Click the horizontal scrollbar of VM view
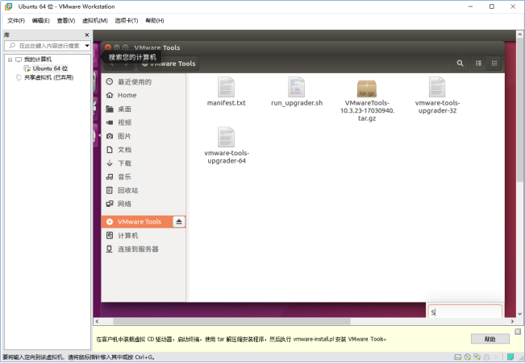This screenshot has height=363, width=525. click(x=231, y=321)
